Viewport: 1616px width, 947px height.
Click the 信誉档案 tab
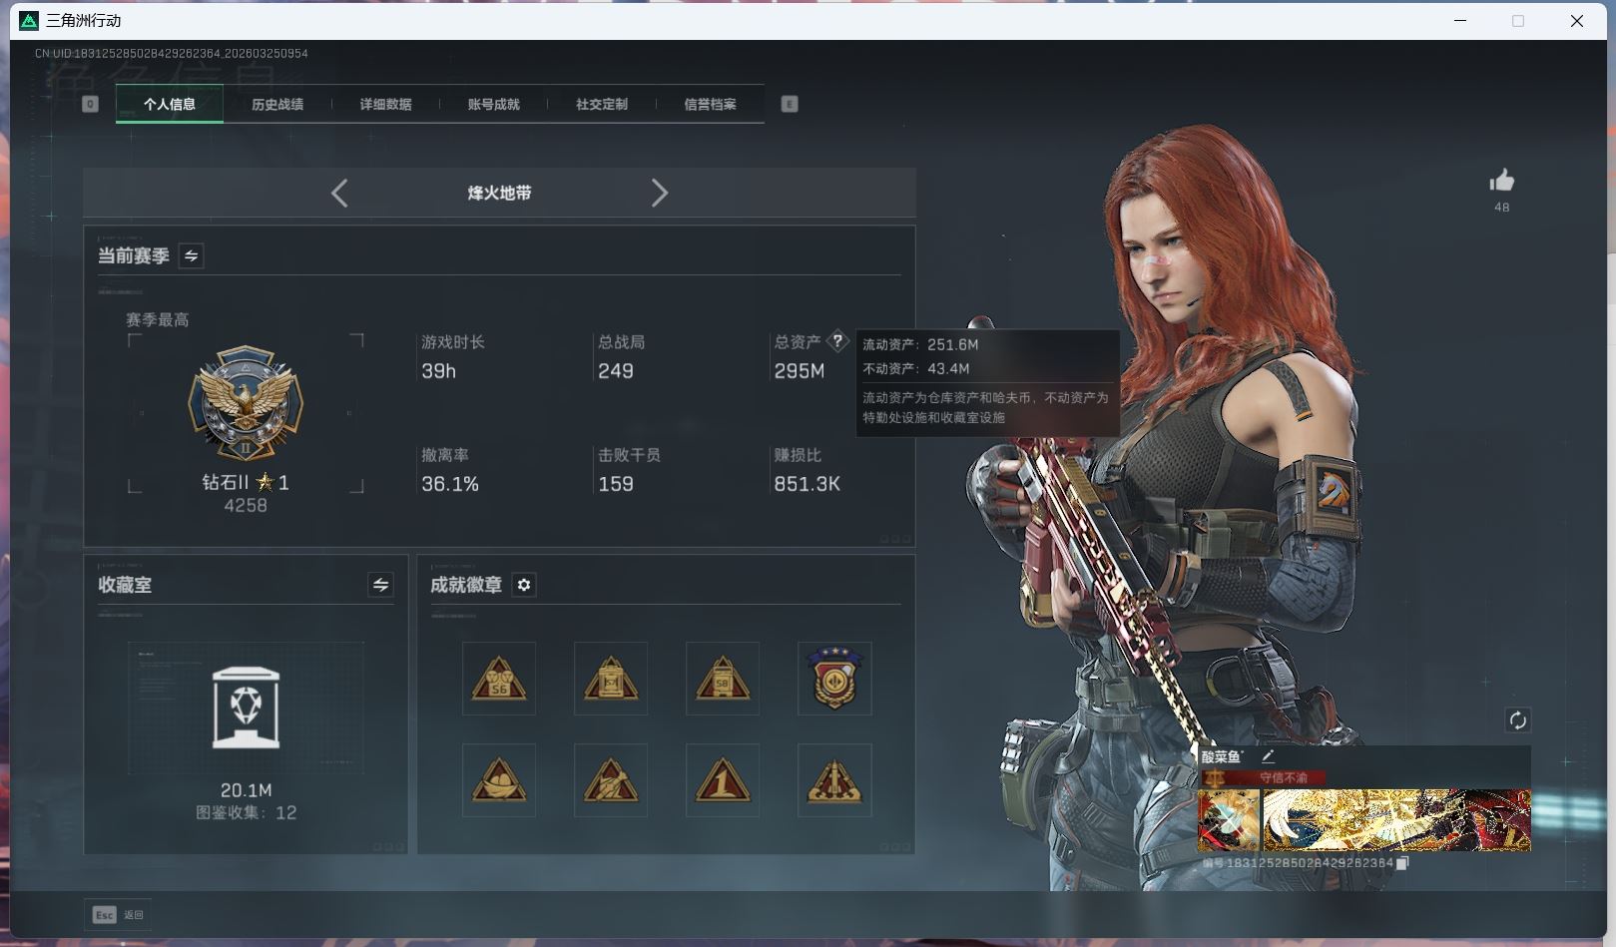tap(710, 104)
